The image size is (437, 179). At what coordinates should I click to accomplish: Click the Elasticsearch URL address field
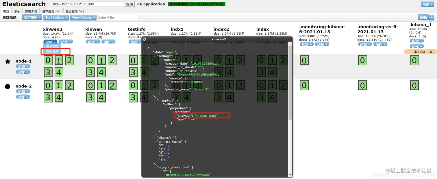pyautogui.click(x=88, y=4)
